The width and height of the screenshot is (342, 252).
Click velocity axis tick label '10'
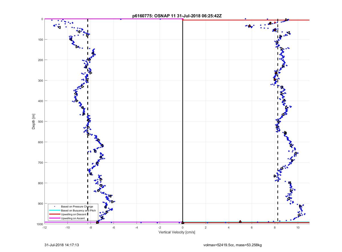[298, 228]
